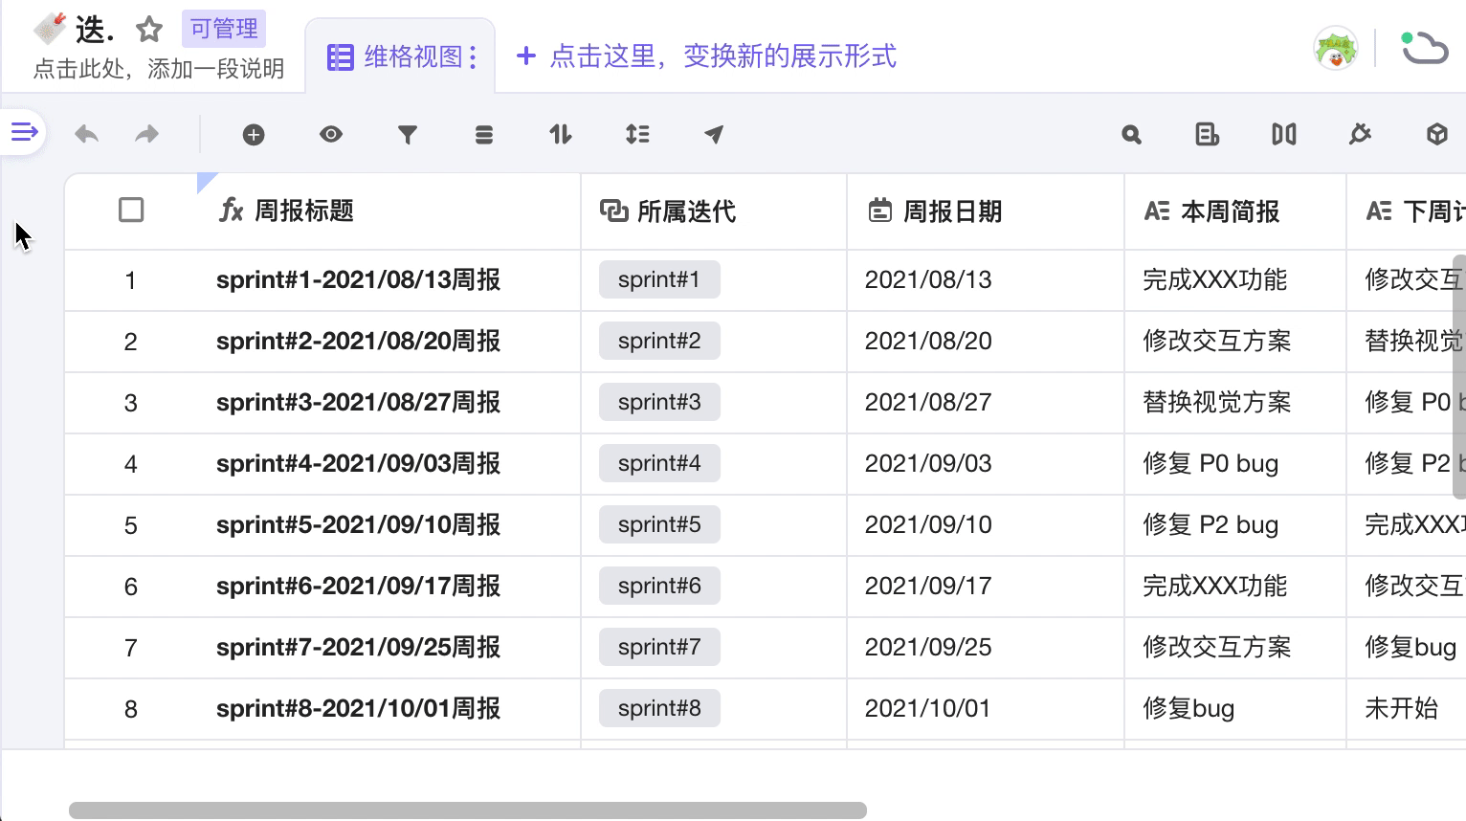Click 点击这里，变换新的展示形式 to add view
The width and height of the screenshot is (1466, 821).
[706, 56]
